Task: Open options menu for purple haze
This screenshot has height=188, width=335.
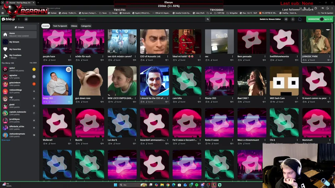Action: point(70,56)
